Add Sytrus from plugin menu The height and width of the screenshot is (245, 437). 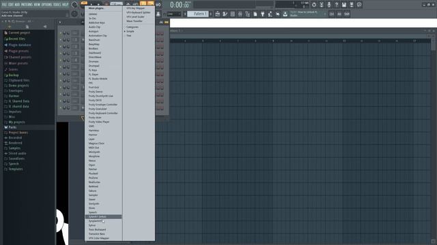pyautogui.click(x=92, y=225)
